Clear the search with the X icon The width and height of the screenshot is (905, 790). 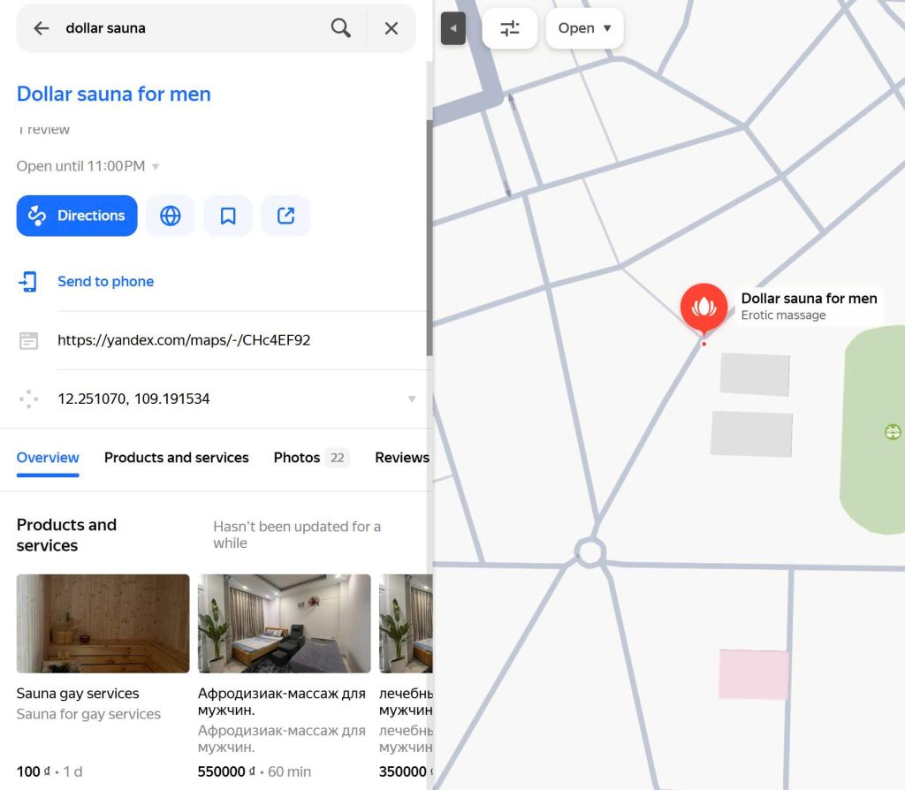pyautogui.click(x=391, y=28)
